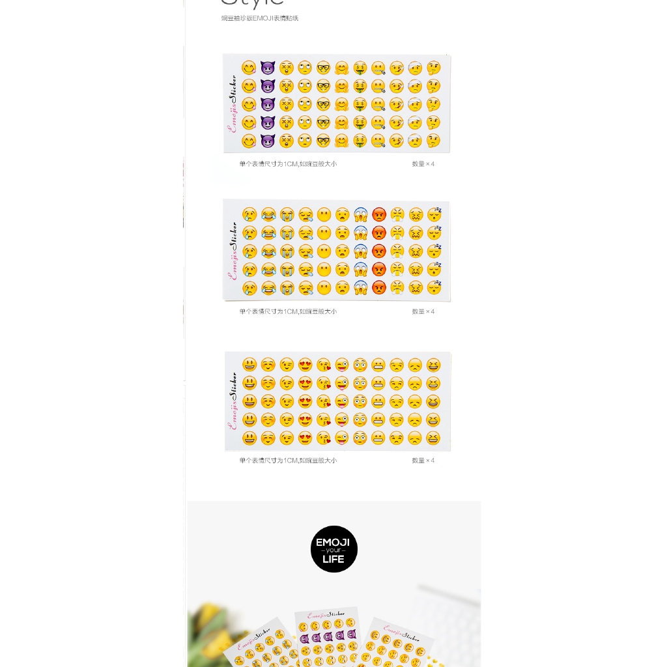Viewport: 667px width, 667px height.
Task: Click top-row sleeping ZZZ emoji sticker
Action: click(x=434, y=214)
